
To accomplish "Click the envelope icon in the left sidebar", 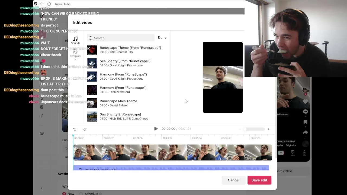I will [42, 133].
